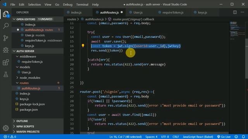This screenshot has height=139, width=248.
Task: Open the Edit menu
Action: point(22,4)
